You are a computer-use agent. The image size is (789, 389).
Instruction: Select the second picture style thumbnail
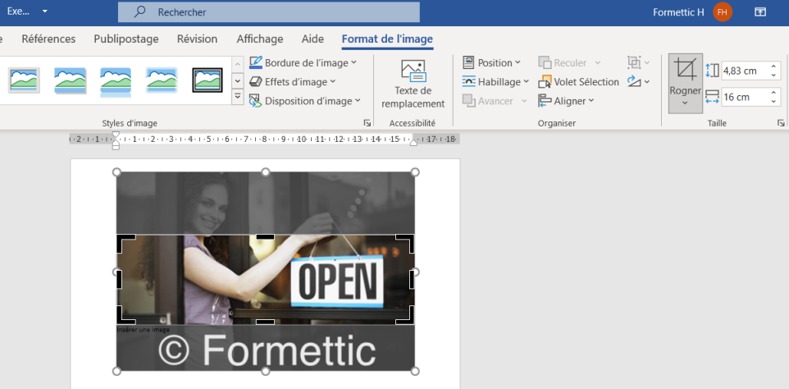(70, 80)
